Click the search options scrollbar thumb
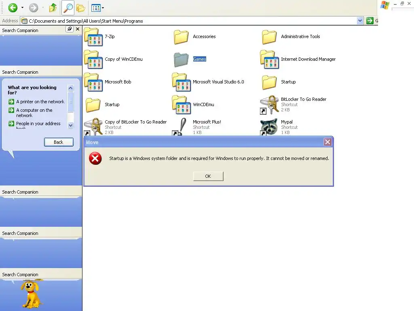 pos(70,102)
